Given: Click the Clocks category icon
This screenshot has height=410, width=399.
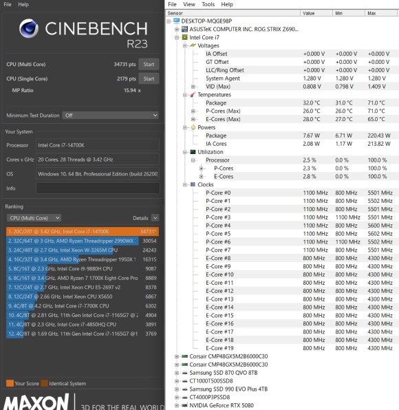Looking at the screenshot, I should (x=193, y=184).
